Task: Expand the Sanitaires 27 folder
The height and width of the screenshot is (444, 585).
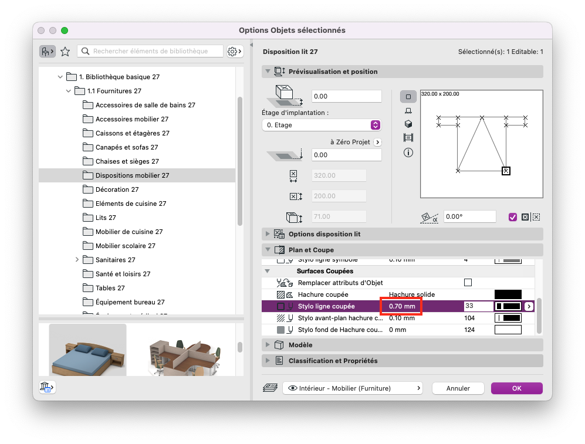Action: tap(77, 259)
